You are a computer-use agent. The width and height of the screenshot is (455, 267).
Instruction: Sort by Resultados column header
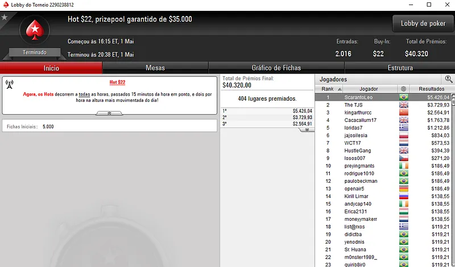[x=431, y=89]
